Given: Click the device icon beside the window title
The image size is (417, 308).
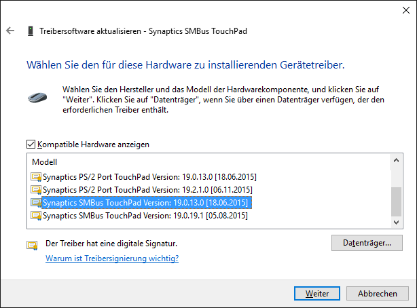Looking at the screenshot, I should [x=31, y=31].
